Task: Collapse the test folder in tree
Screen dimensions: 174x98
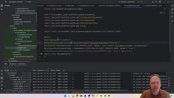Action: click(x=9, y=26)
